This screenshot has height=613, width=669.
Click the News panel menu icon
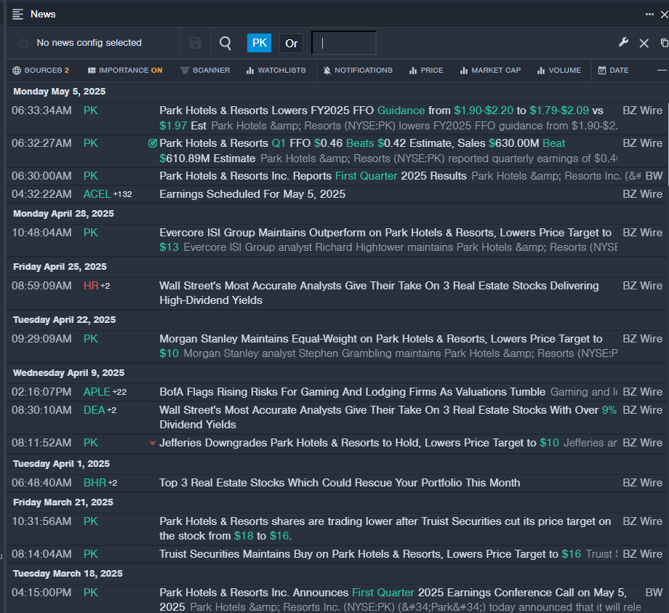click(x=17, y=14)
